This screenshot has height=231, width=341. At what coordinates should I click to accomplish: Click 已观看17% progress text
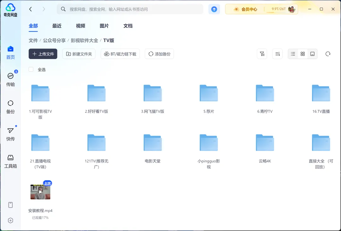coord(40,217)
